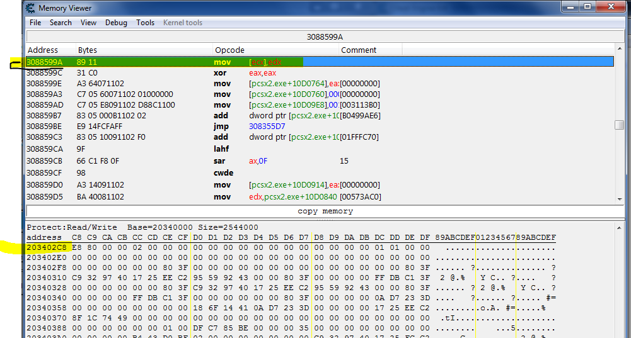Open the View menu

click(x=88, y=23)
